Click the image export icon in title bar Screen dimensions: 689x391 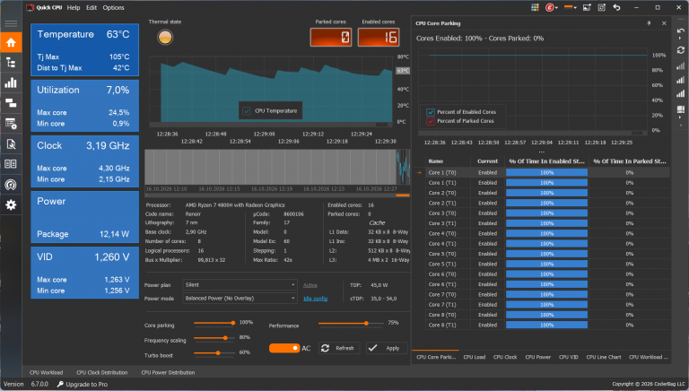coord(587,7)
